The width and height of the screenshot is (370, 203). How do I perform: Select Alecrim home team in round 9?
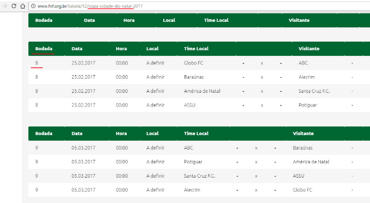192,190
